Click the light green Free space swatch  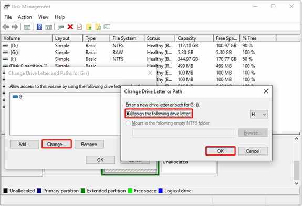point(130,191)
